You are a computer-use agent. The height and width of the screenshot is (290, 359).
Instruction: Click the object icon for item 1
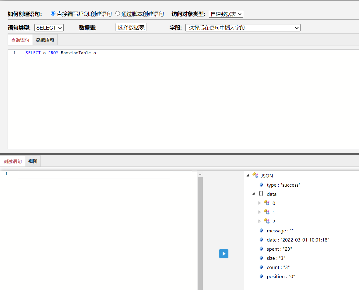click(x=267, y=212)
